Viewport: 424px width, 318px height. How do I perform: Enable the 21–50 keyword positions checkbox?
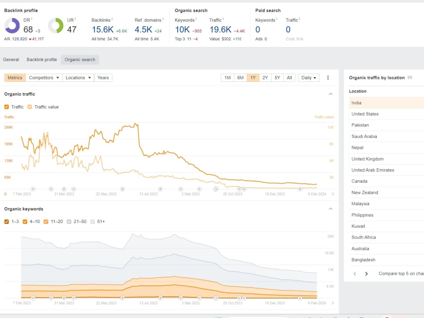pos(69,221)
